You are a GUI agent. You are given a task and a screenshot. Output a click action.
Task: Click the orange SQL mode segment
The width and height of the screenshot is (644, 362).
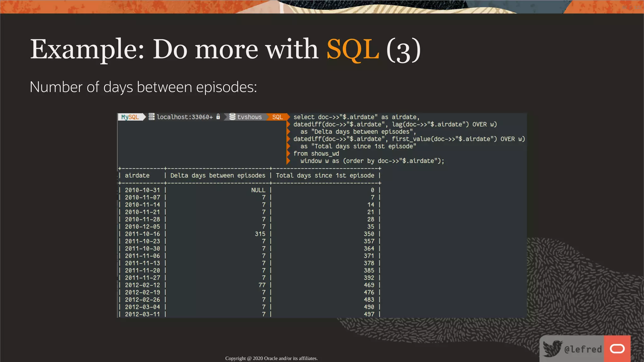click(x=277, y=117)
